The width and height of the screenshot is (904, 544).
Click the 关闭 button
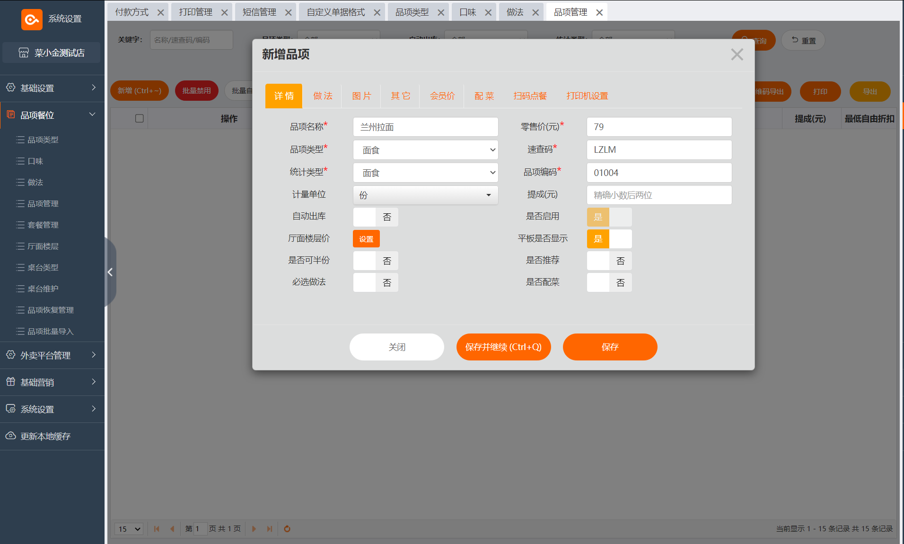click(x=397, y=347)
